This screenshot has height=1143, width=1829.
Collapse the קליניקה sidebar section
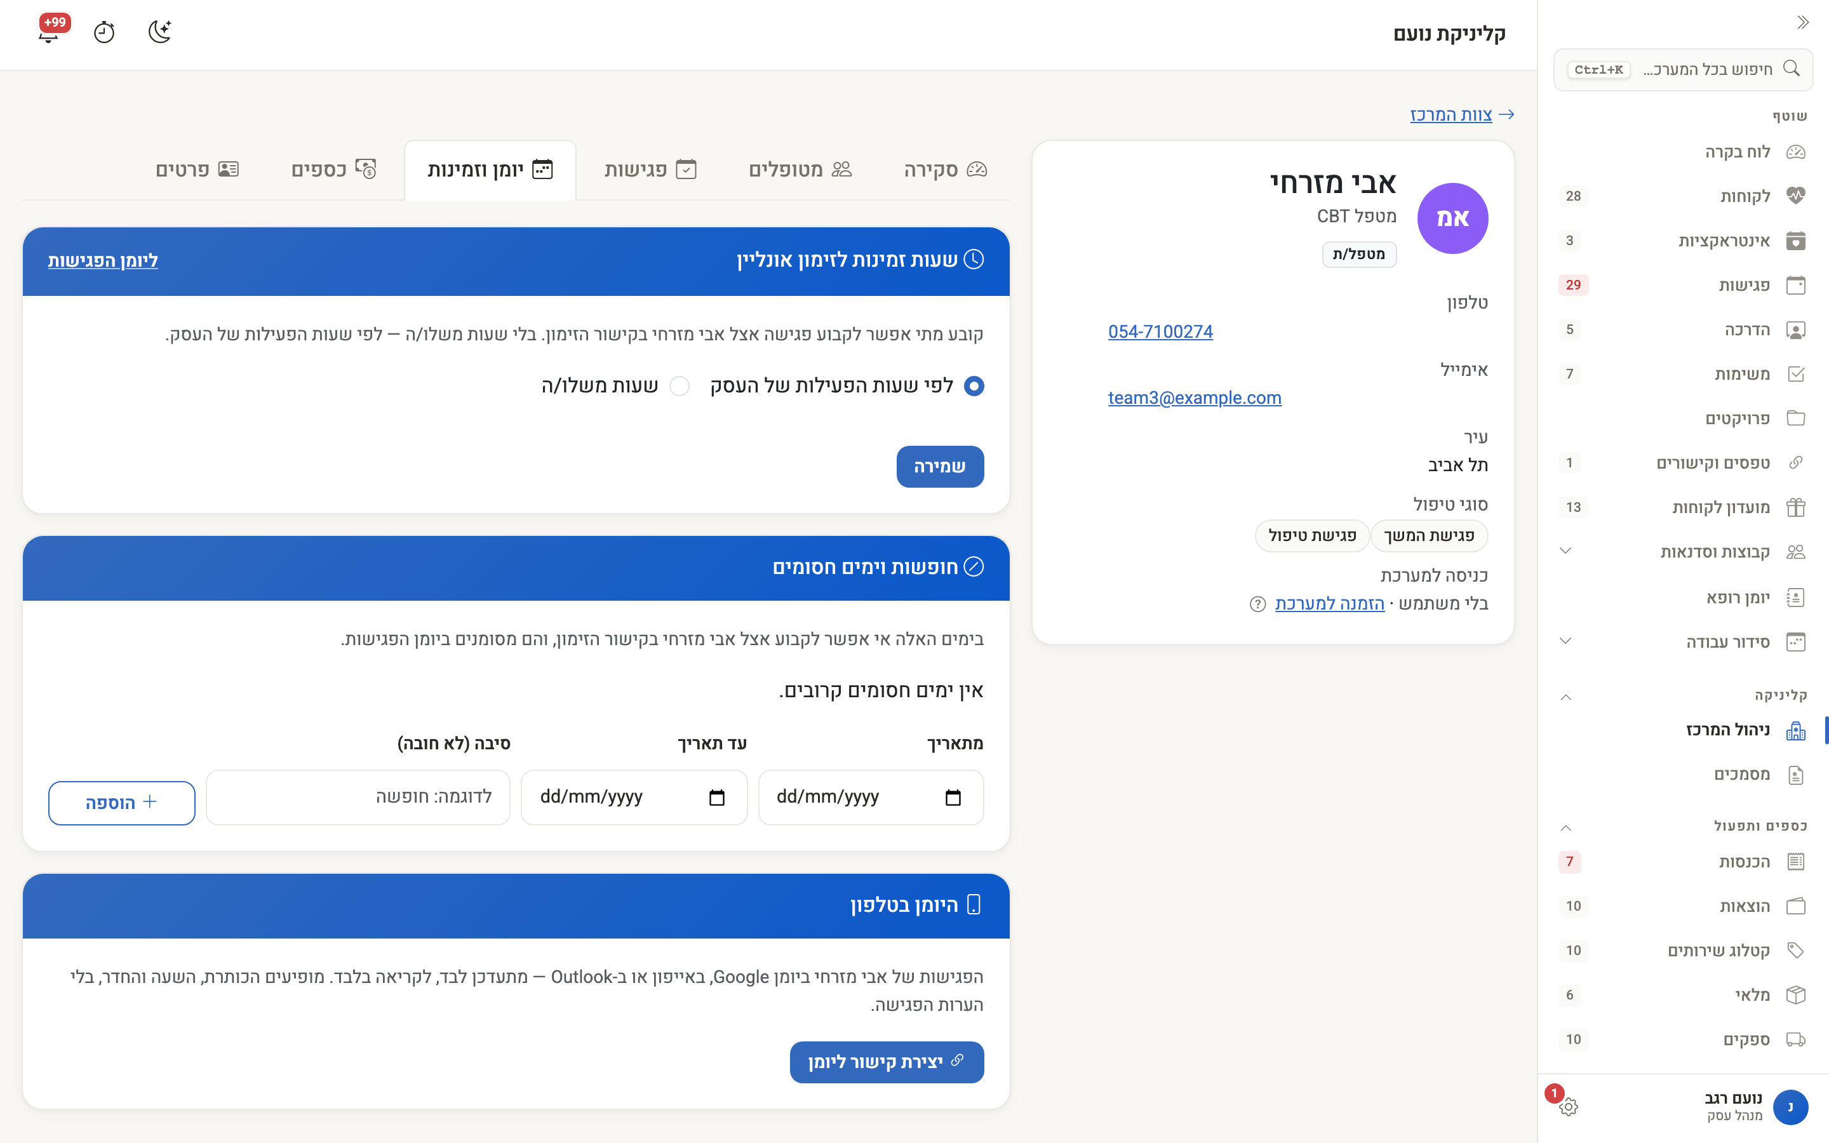click(x=1566, y=696)
